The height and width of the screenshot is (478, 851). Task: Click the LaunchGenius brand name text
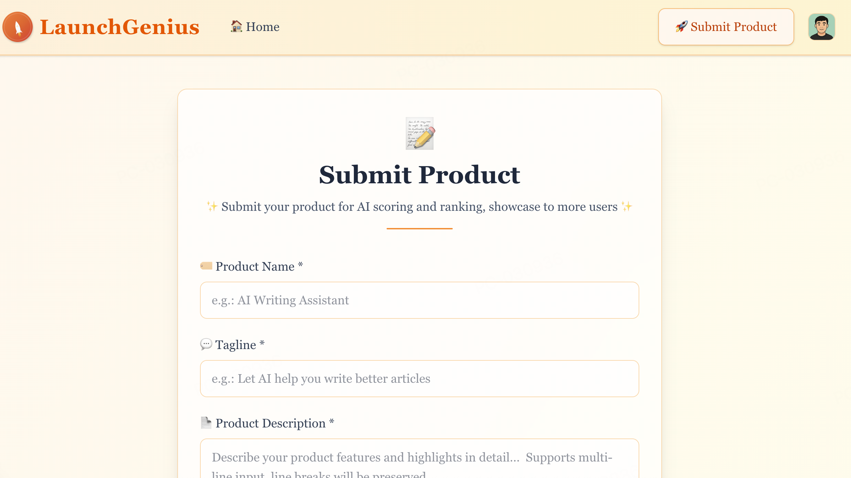[119, 27]
